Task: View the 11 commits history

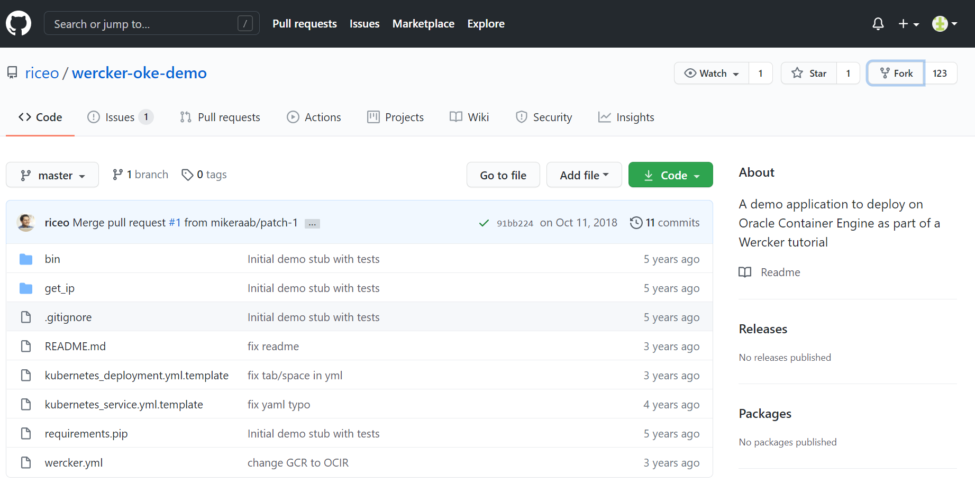Action: [x=665, y=223]
